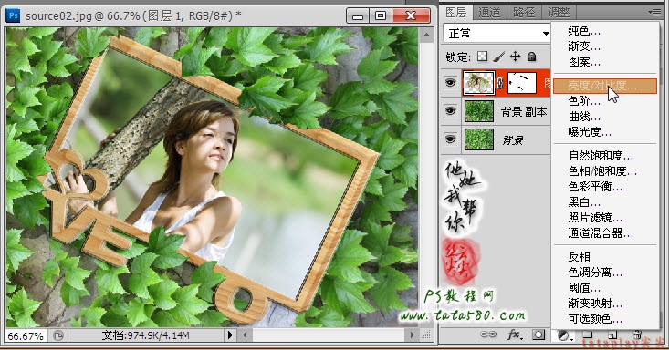This screenshot has height=350, width=669.
Task: Click the layer mask thumbnail
Action: [522, 83]
